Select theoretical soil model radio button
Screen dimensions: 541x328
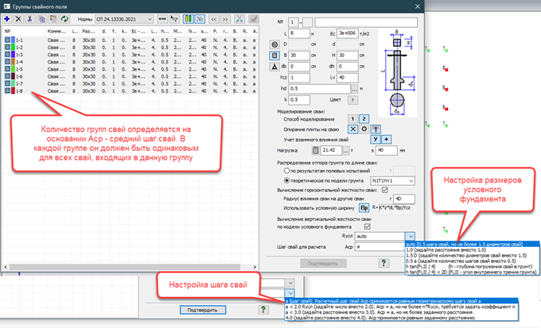point(286,180)
